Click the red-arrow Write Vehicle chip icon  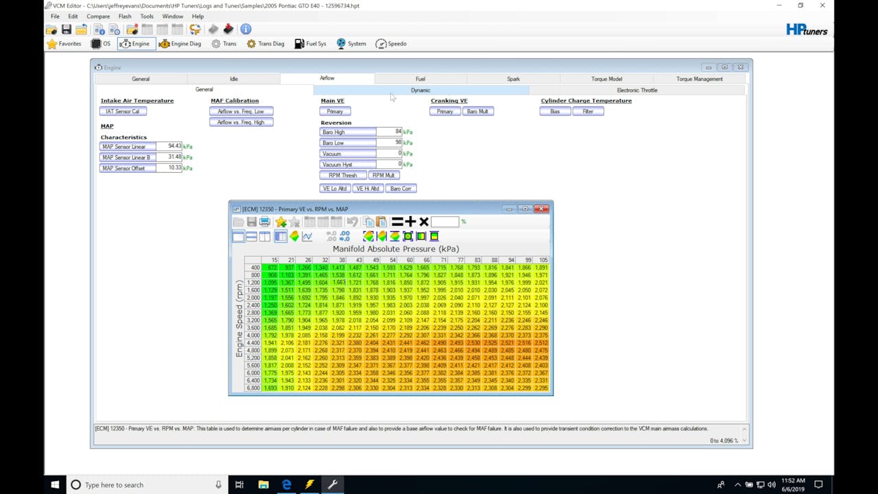point(228,30)
